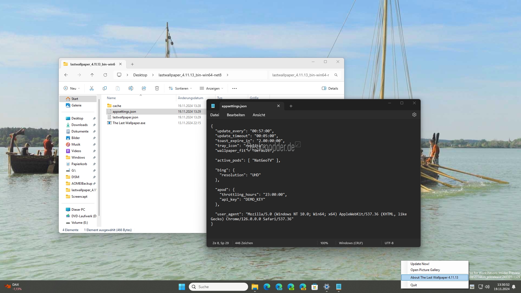Open Edge Canary on the taskbar
This screenshot has width=521, height=293.
[303, 287]
